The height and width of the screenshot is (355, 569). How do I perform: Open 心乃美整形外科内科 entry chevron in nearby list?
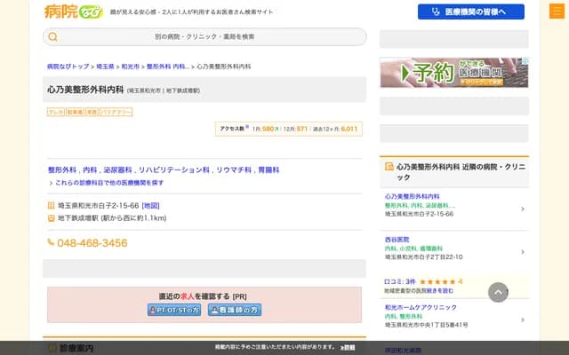click(522, 209)
